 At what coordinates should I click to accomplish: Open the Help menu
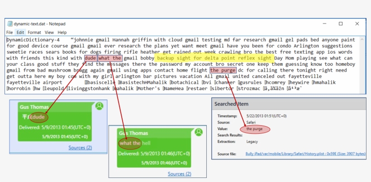pos(62,32)
